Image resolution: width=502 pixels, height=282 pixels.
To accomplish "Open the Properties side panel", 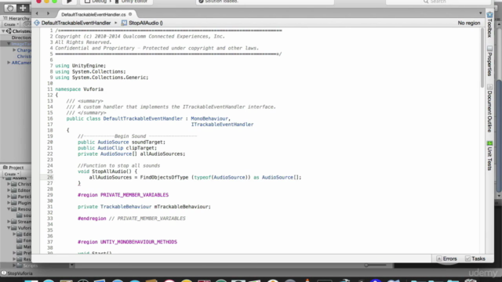I will (489, 61).
